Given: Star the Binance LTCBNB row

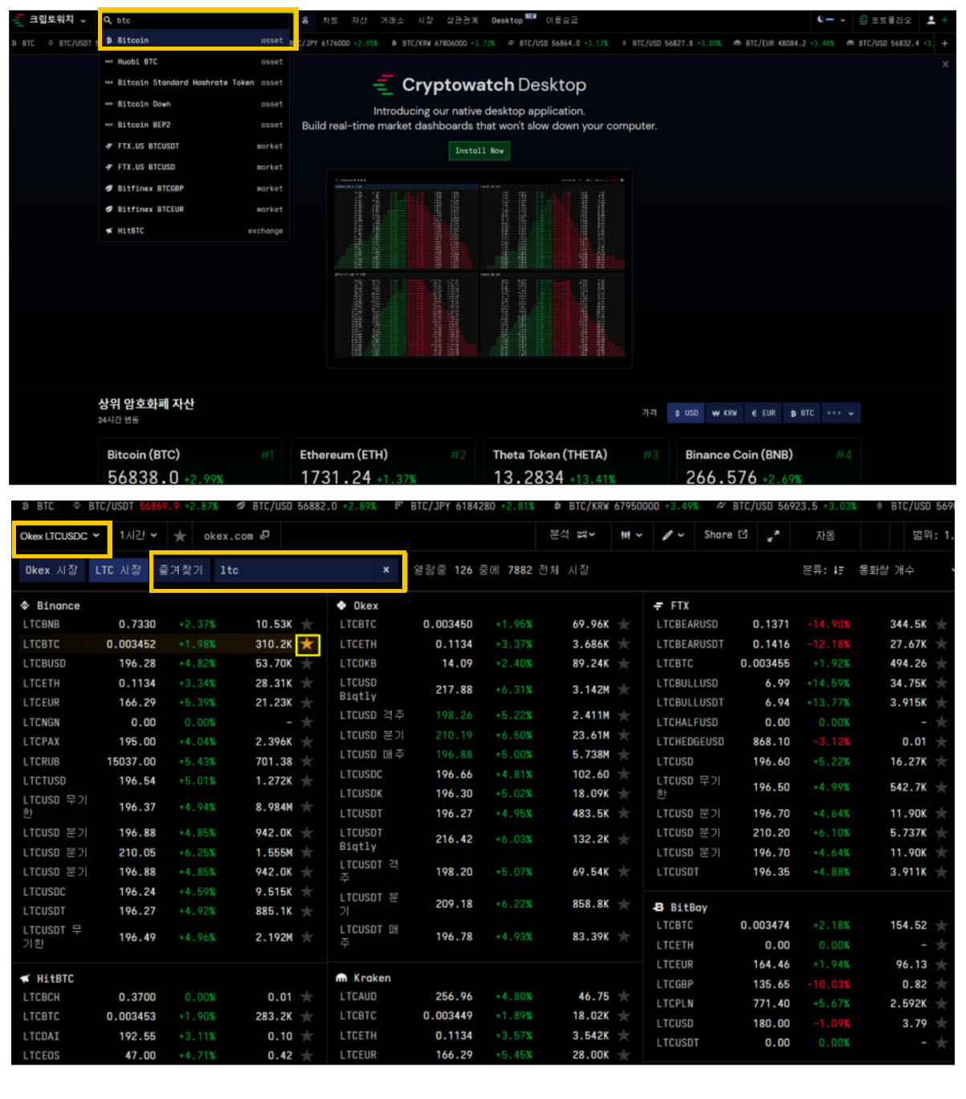Looking at the screenshot, I should 307,624.
